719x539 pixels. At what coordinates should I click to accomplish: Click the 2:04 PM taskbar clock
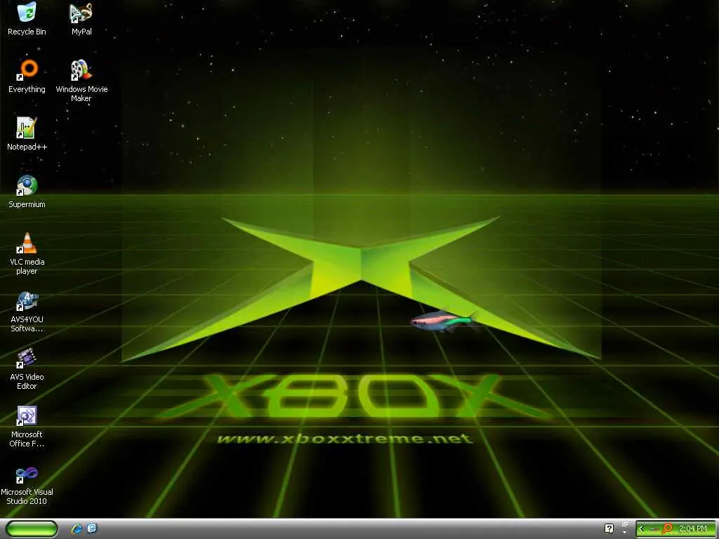pyautogui.click(x=693, y=528)
